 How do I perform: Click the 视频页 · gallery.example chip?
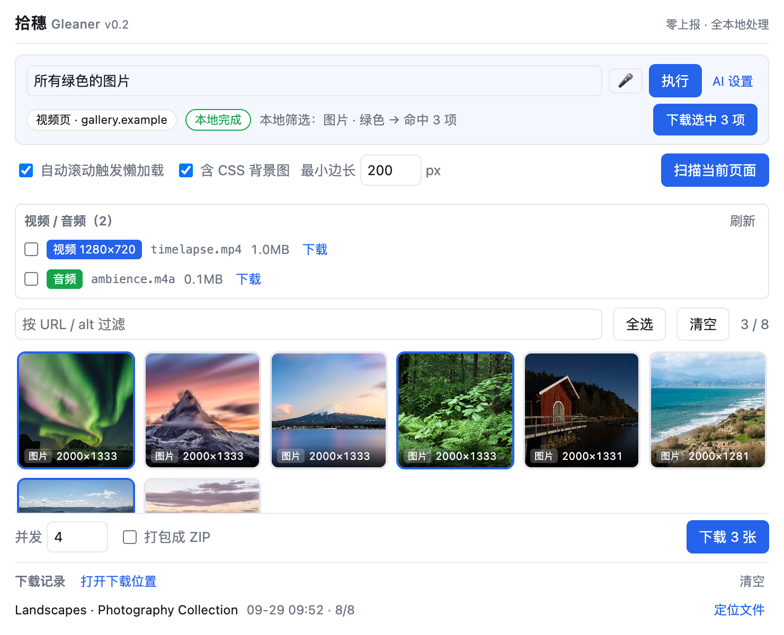coord(102,120)
